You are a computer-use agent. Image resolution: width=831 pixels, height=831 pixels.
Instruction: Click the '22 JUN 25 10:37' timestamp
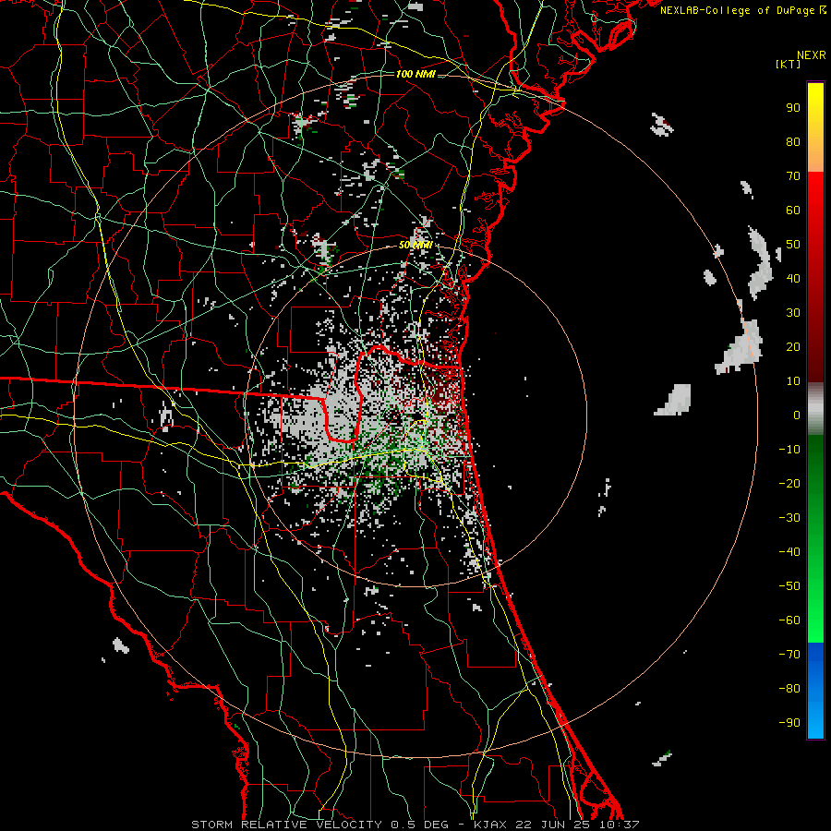[x=576, y=825]
